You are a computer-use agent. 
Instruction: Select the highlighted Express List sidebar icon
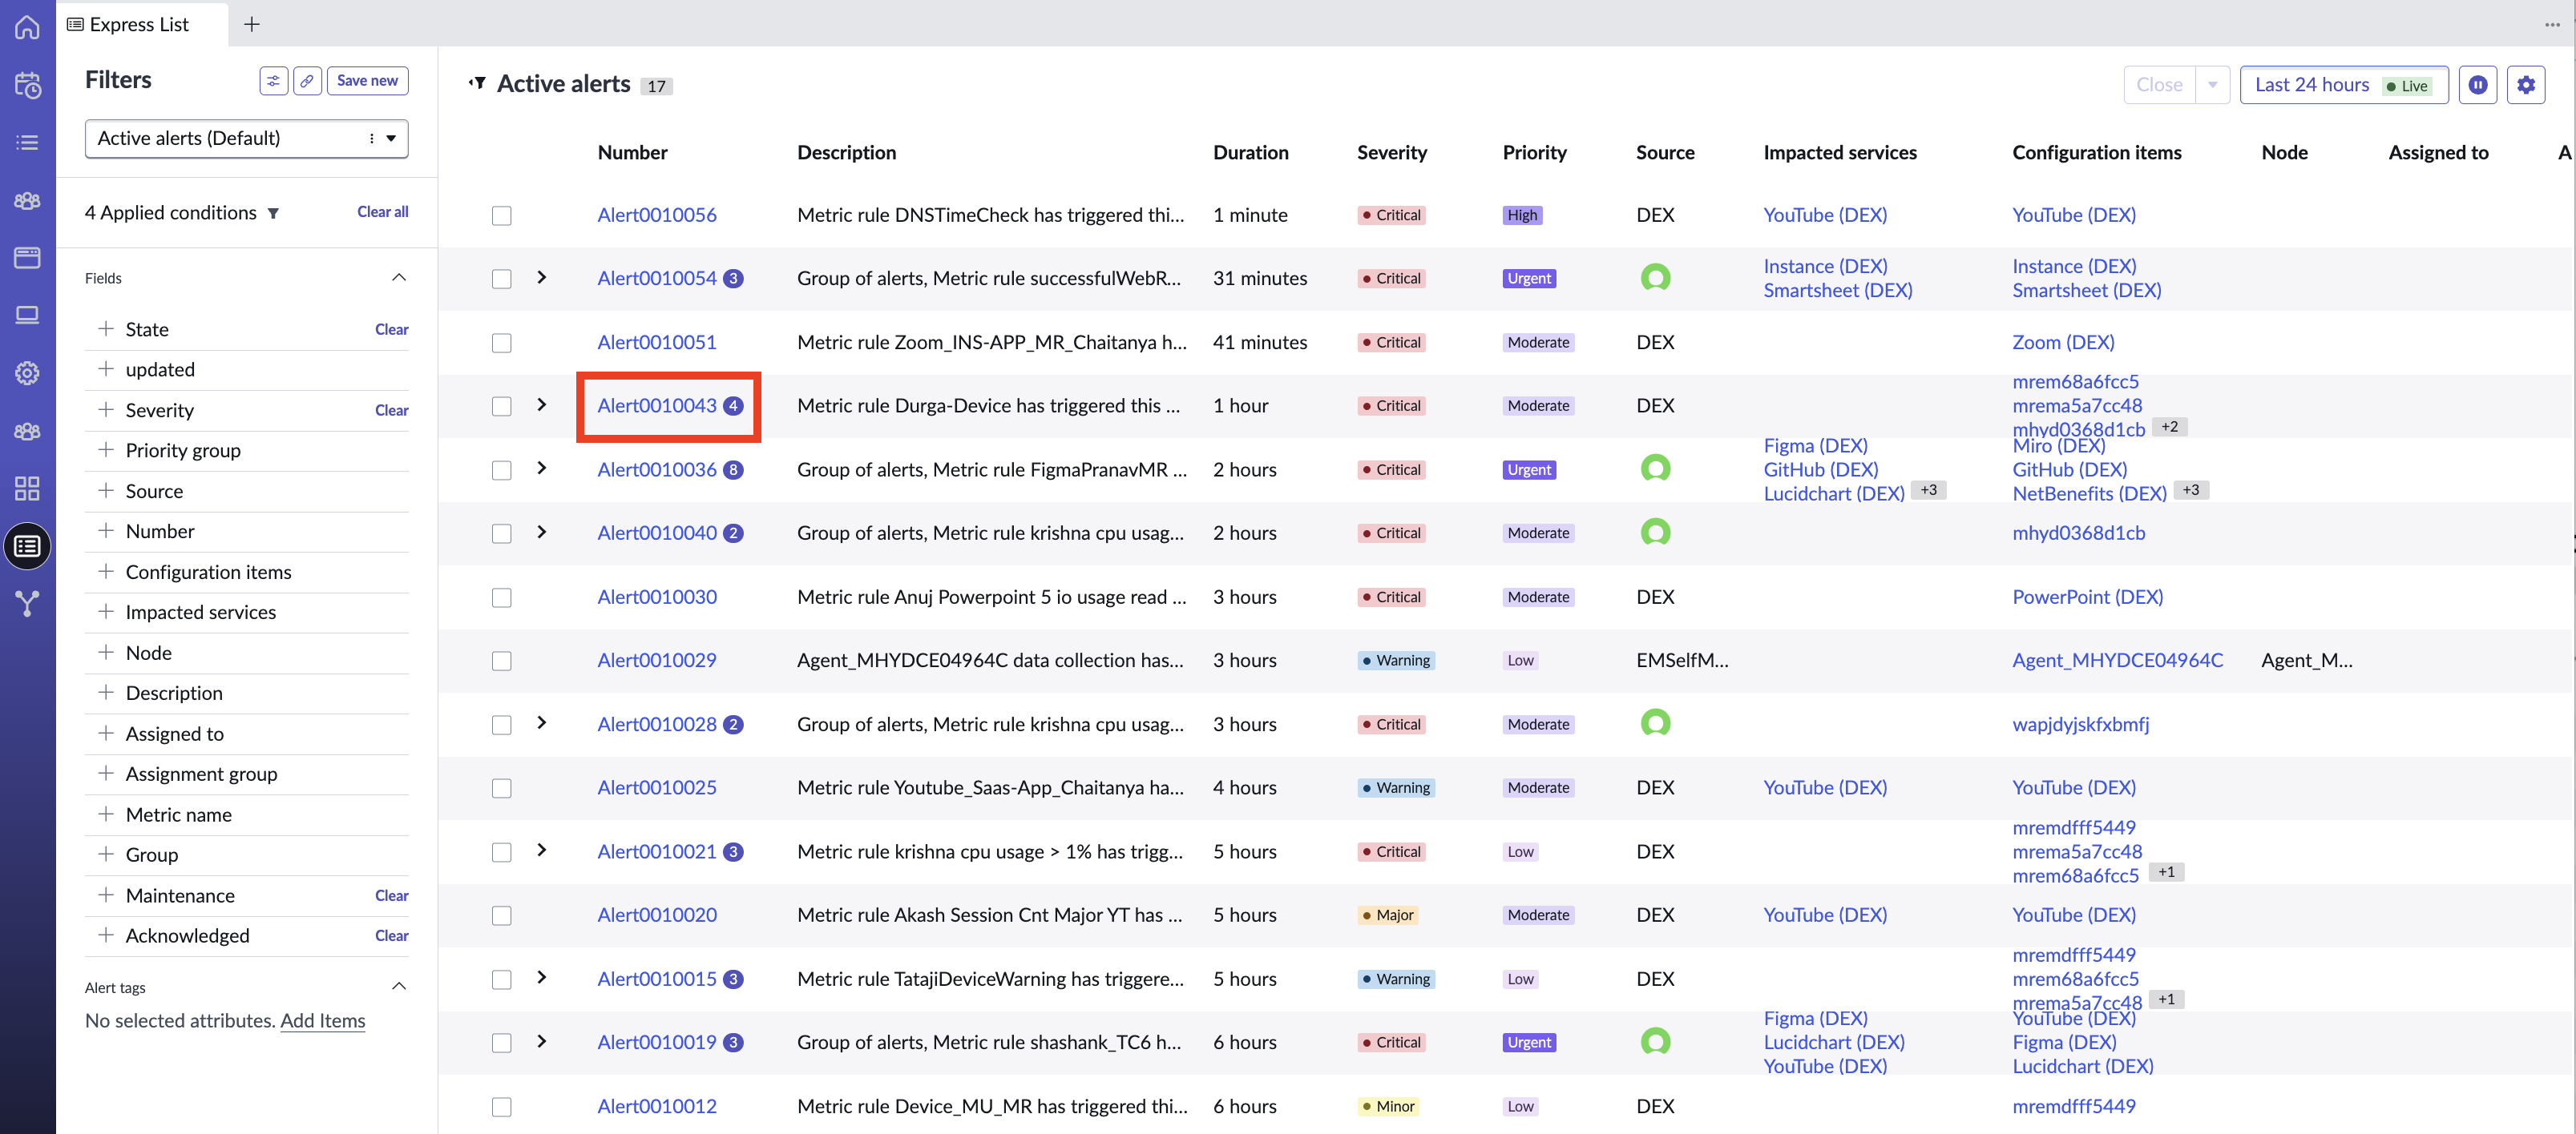pos(27,546)
